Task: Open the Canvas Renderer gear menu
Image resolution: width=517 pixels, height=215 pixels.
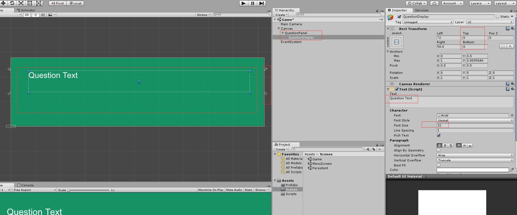Action: (513, 84)
